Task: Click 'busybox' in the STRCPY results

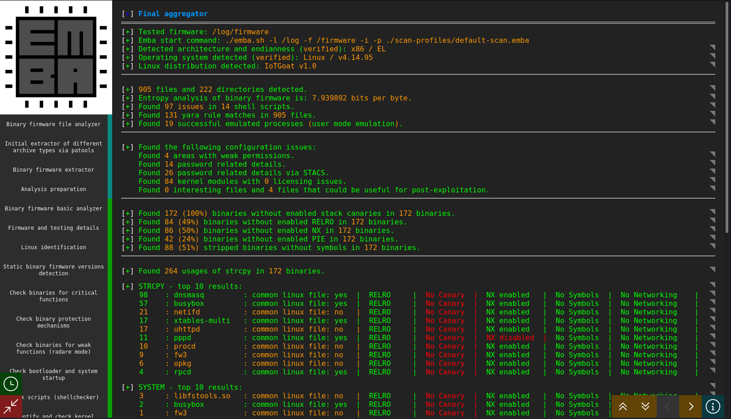Action: coord(189,304)
